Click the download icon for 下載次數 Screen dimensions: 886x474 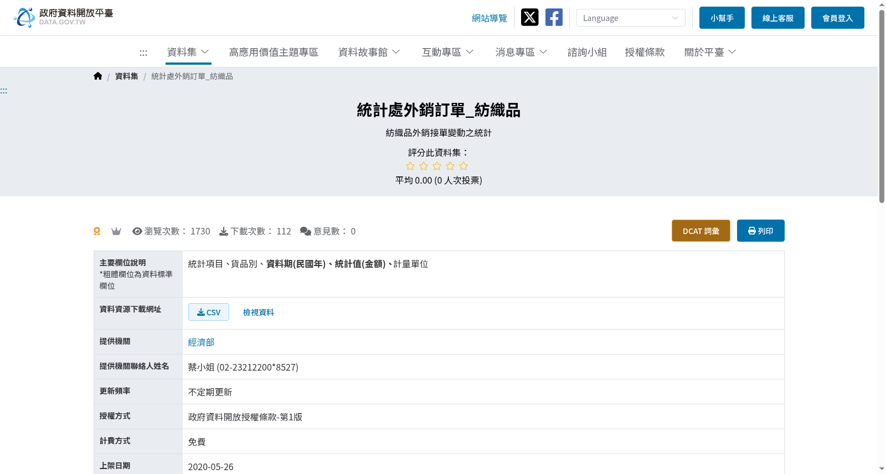click(224, 231)
